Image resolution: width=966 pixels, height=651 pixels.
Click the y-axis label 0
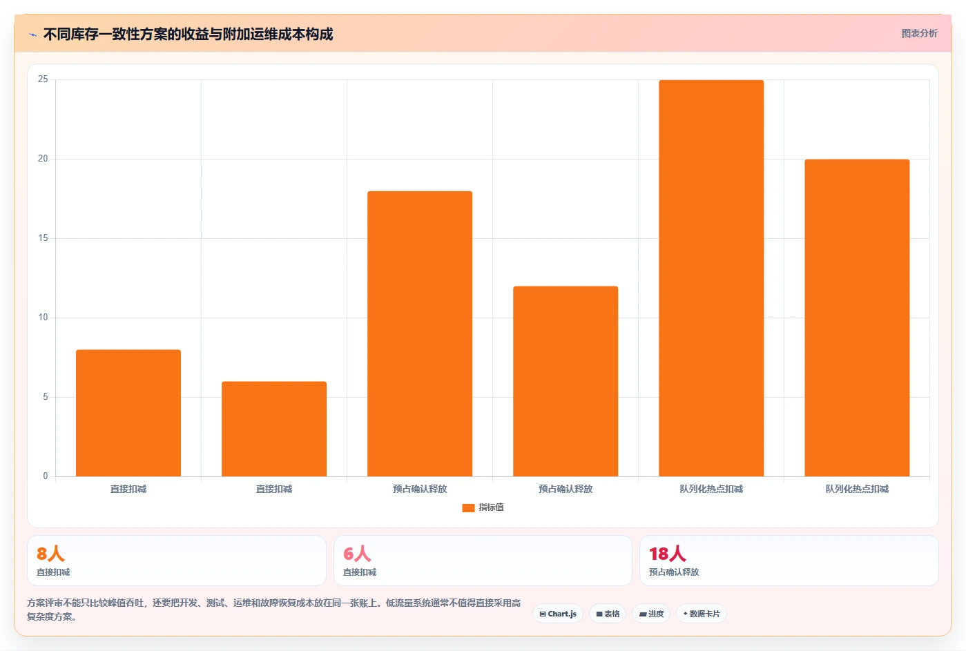click(x=46, y=476)
